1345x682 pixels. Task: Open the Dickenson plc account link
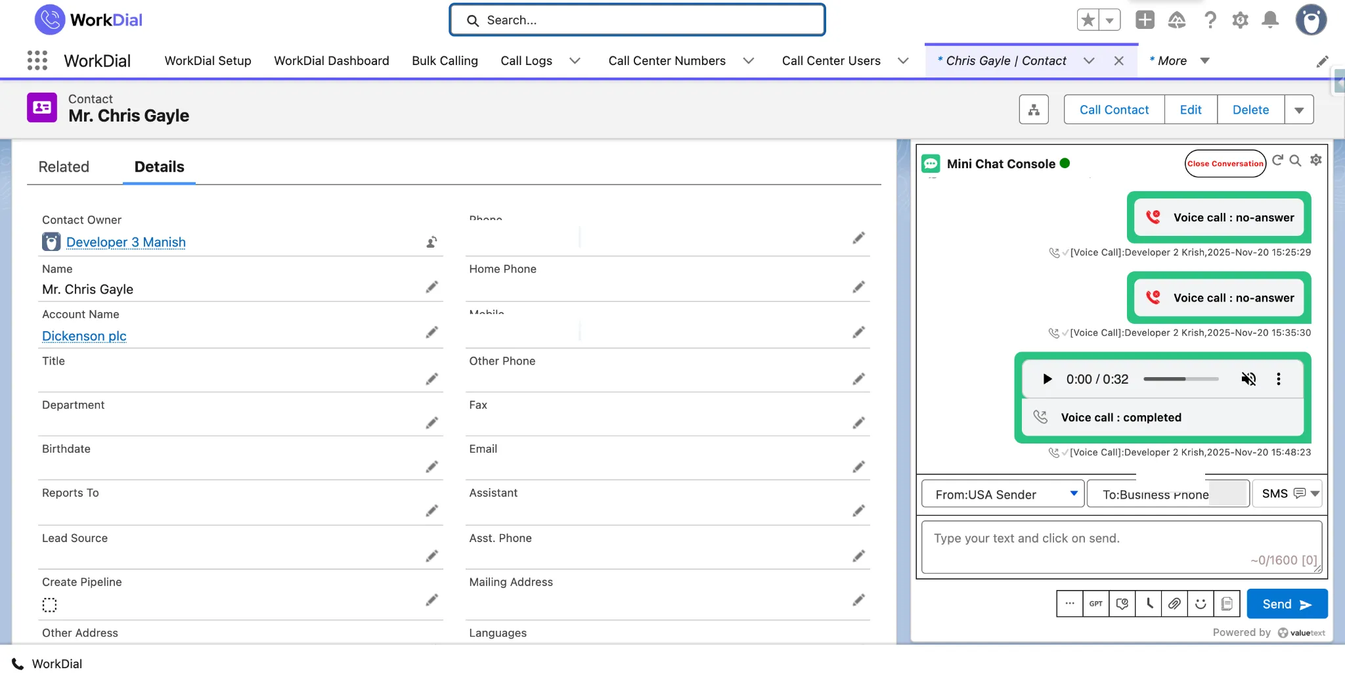coord(84,336)
